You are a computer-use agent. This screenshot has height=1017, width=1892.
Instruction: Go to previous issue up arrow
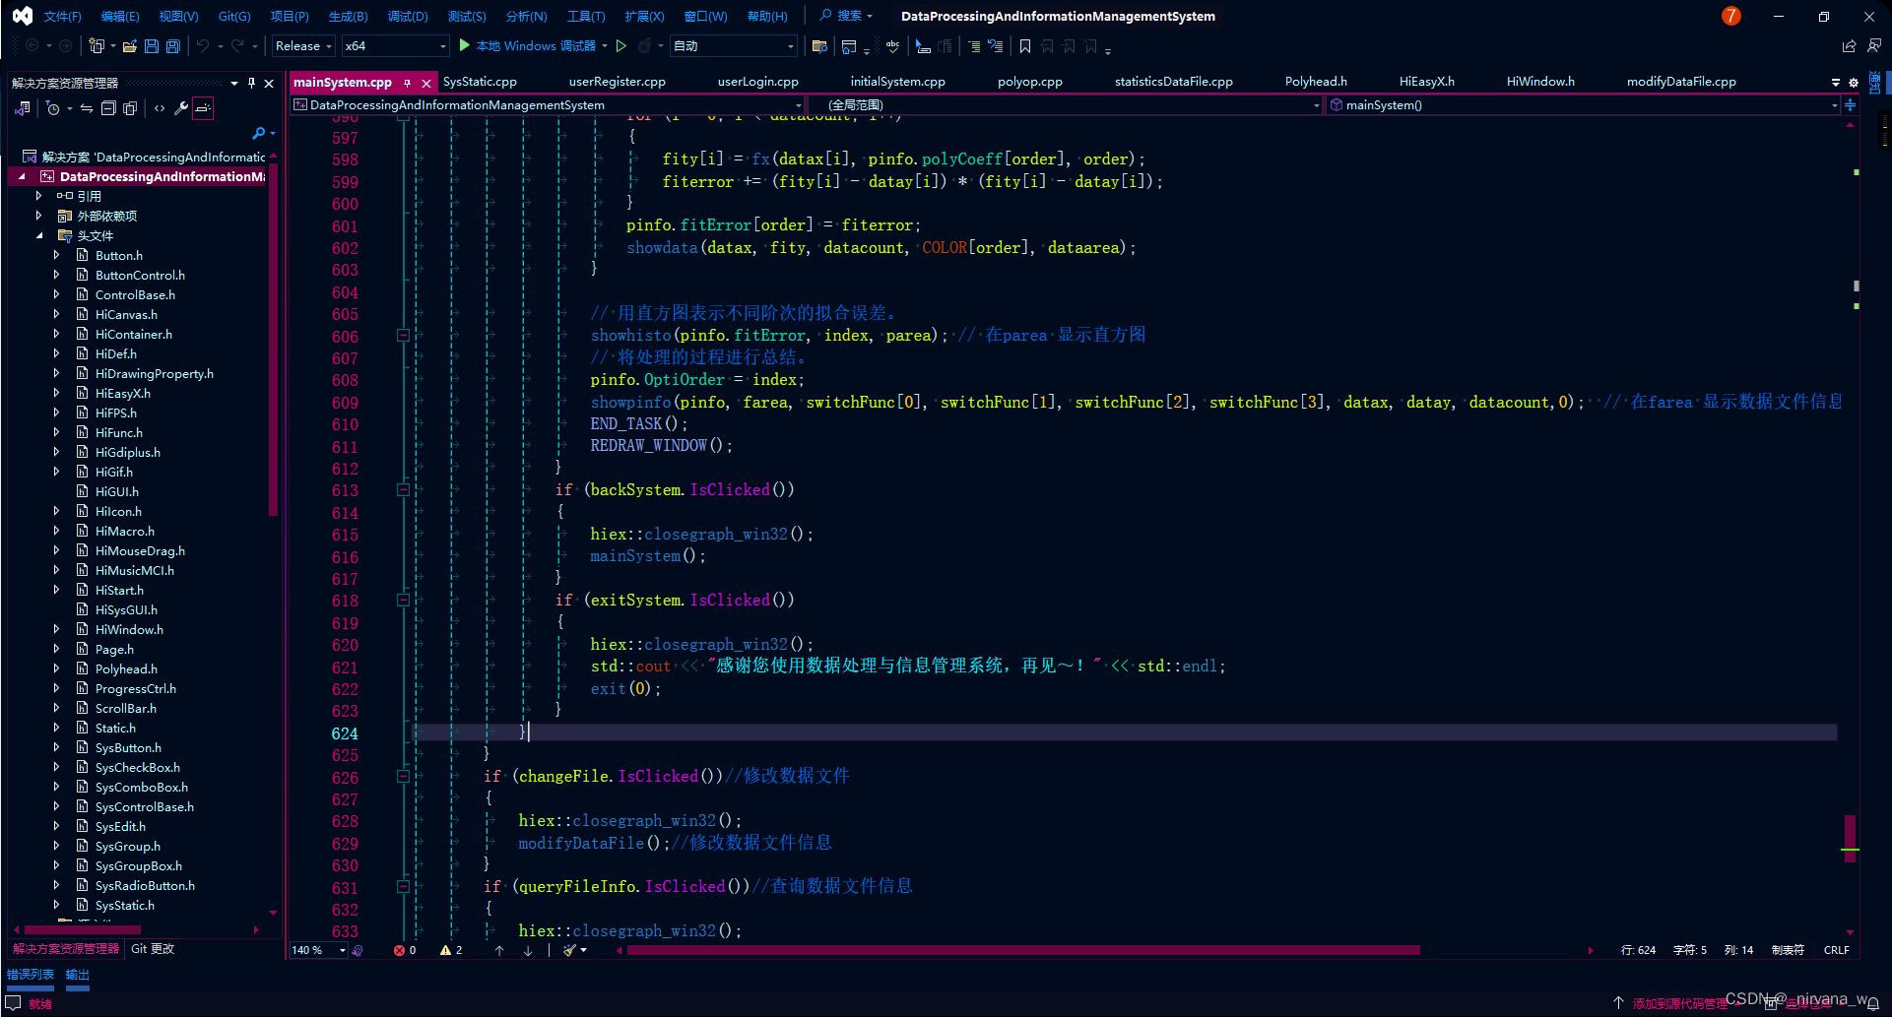click(499, 950)
